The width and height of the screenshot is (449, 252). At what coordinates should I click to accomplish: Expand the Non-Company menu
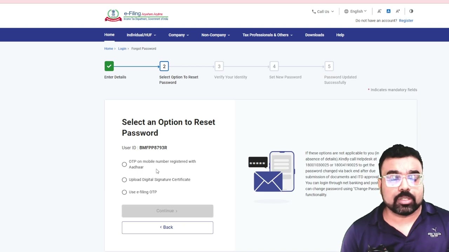coord(216,35)
